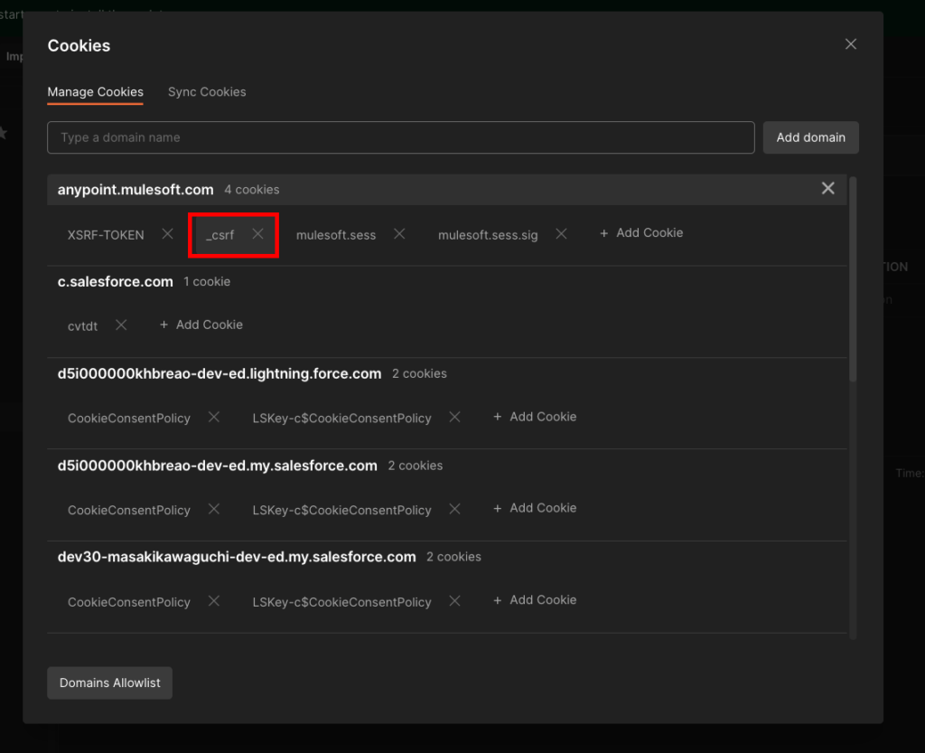This screenshot has height=753, width=925.
Task: Delete the cvtdt cookie
Action: click(121, 325)
